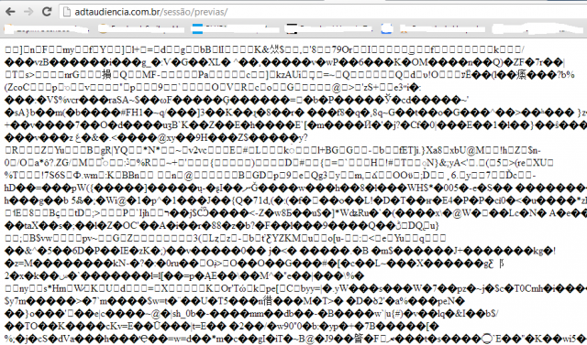Click the garbled line starting with $y7m

coord(235,300)
